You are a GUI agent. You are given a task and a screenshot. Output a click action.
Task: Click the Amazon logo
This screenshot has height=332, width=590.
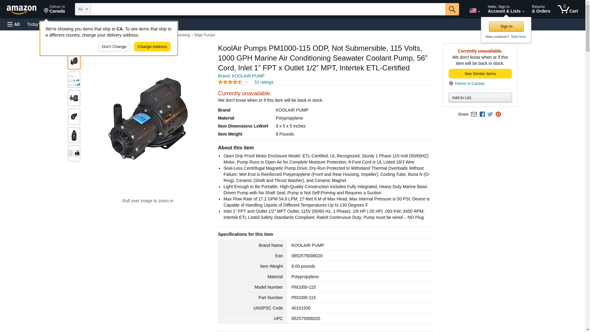22,10
